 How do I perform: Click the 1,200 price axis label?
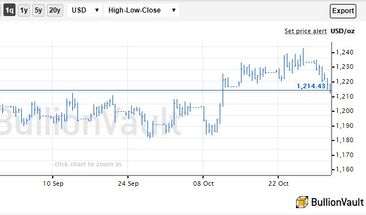[x=345, y=111]
